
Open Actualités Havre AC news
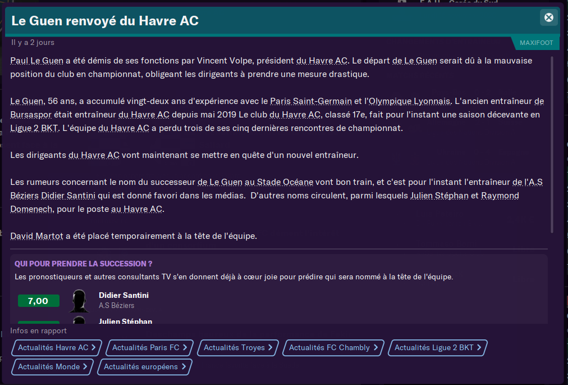[57, 348]
